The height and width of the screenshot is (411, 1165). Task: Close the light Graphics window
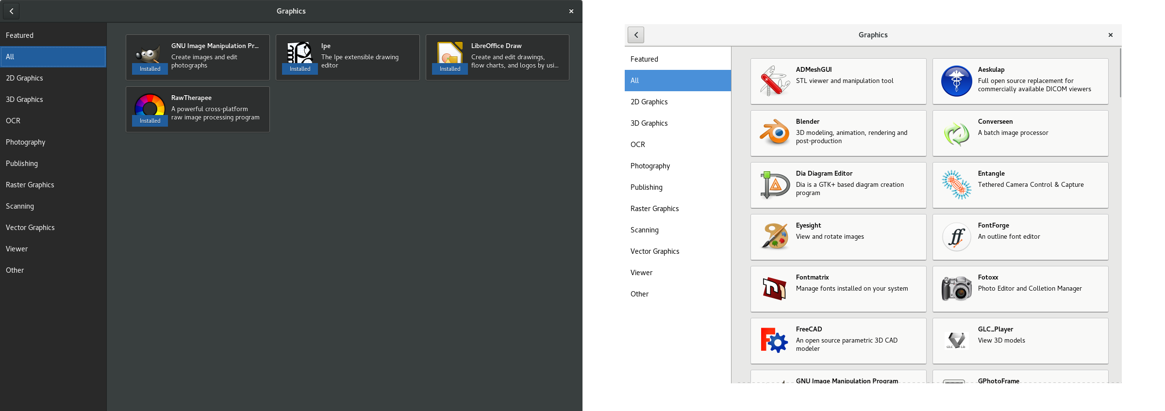point(1111,35)
